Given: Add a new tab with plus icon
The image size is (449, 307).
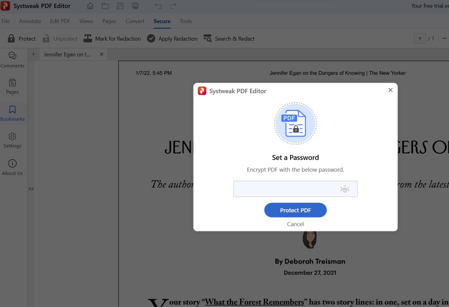Looking at the screenshot, I should [x=33, y=54].
